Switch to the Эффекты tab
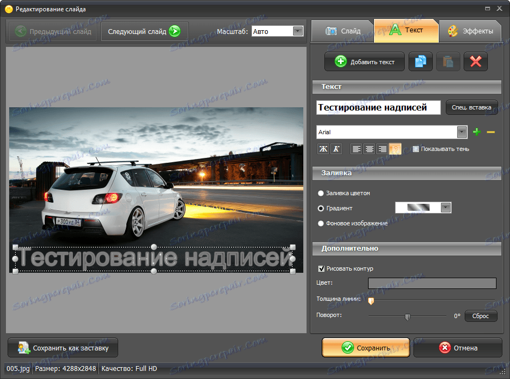The width and height of the screenshot is (510, 379). click(470, 31)
